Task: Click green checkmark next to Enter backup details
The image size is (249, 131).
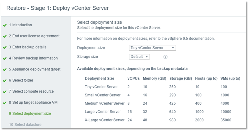Action: point(5,47)
